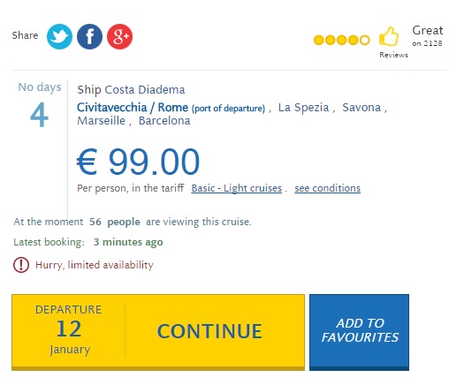
Task: Open the see conditions link
Action: (x=327, y=188)
